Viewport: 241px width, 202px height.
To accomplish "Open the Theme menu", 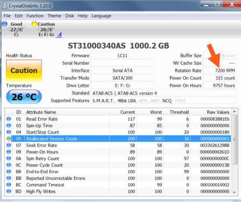I will point(54,16).
